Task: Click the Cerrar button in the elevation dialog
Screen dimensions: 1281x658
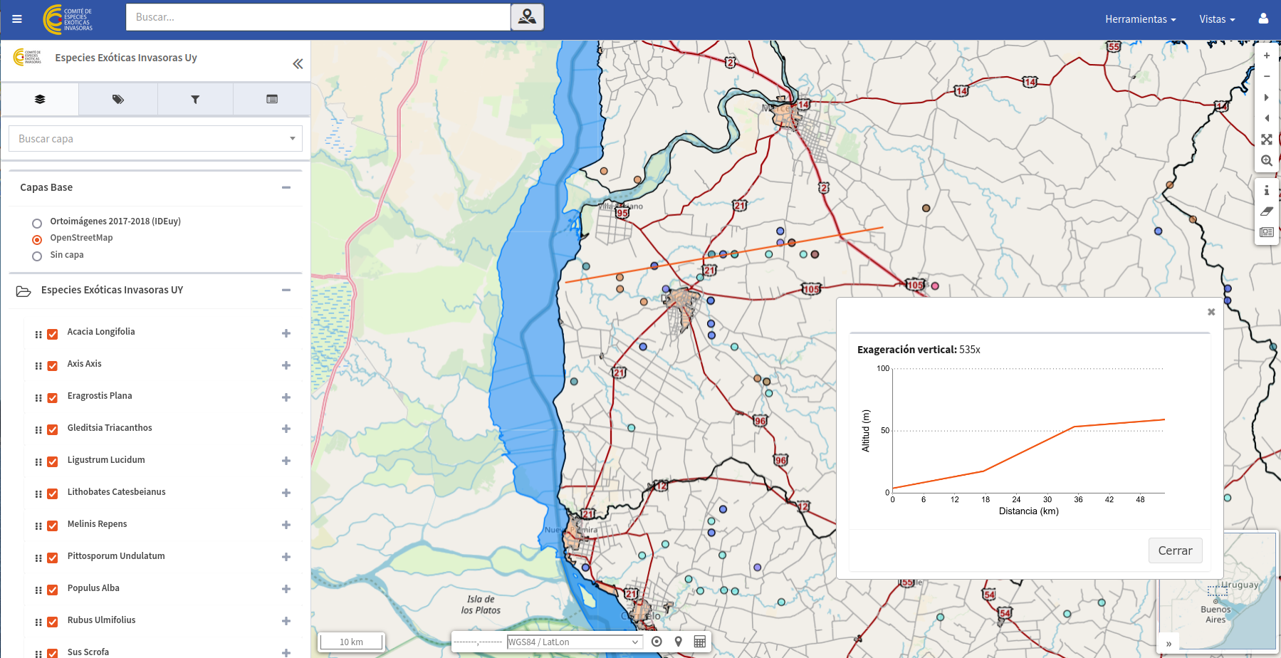Action: pyautogui.click(x=1175, y=550)
